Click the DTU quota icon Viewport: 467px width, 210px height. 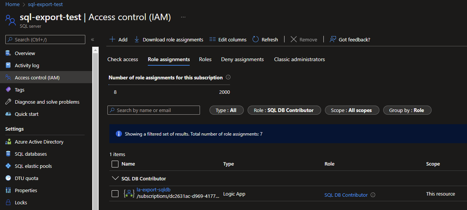(8, 178)
